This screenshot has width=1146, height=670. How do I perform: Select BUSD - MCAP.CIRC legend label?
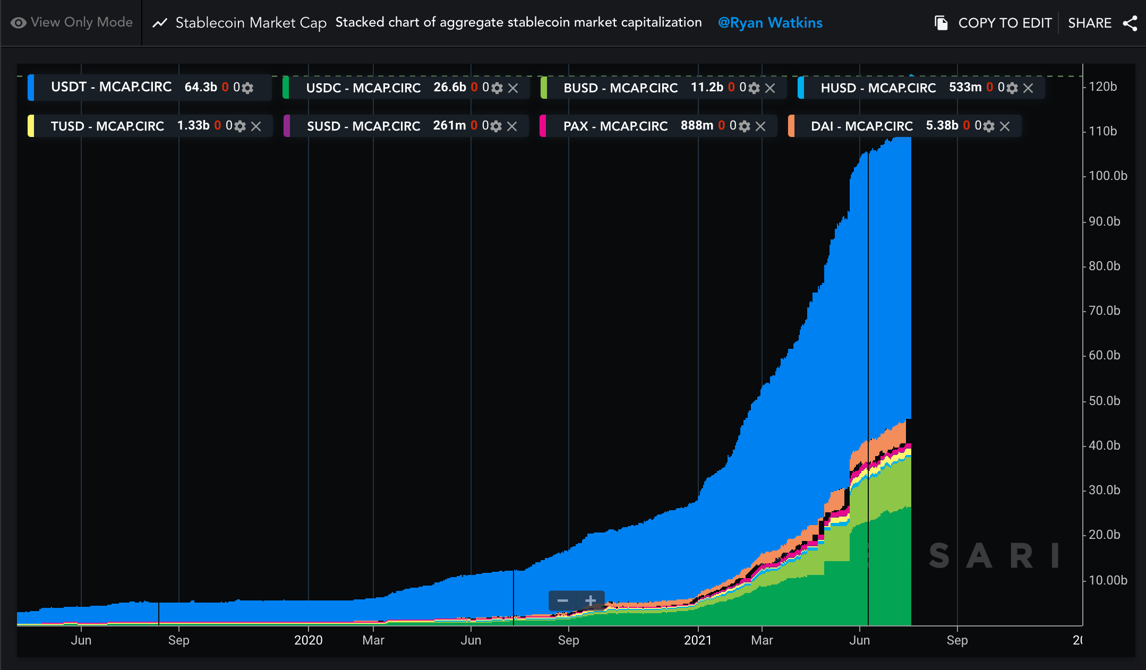(x=621, y=88)
